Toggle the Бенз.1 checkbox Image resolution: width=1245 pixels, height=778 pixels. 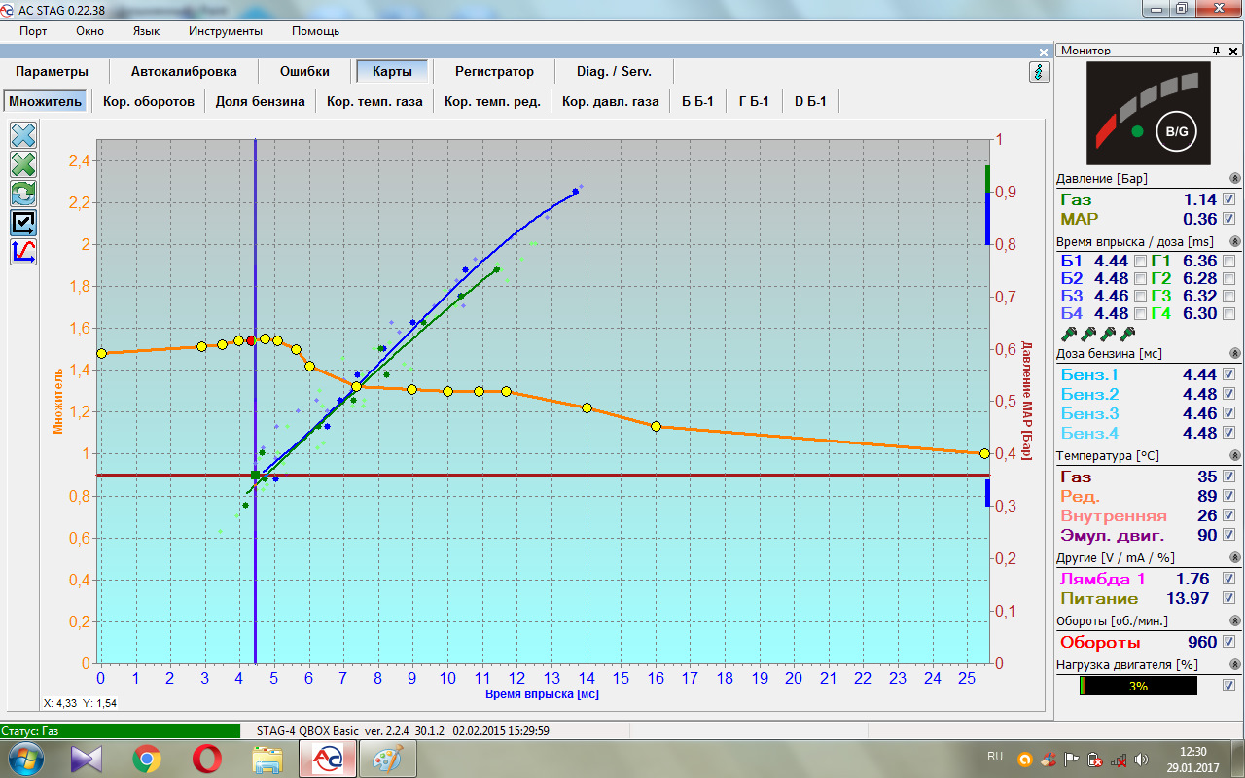1228,374
